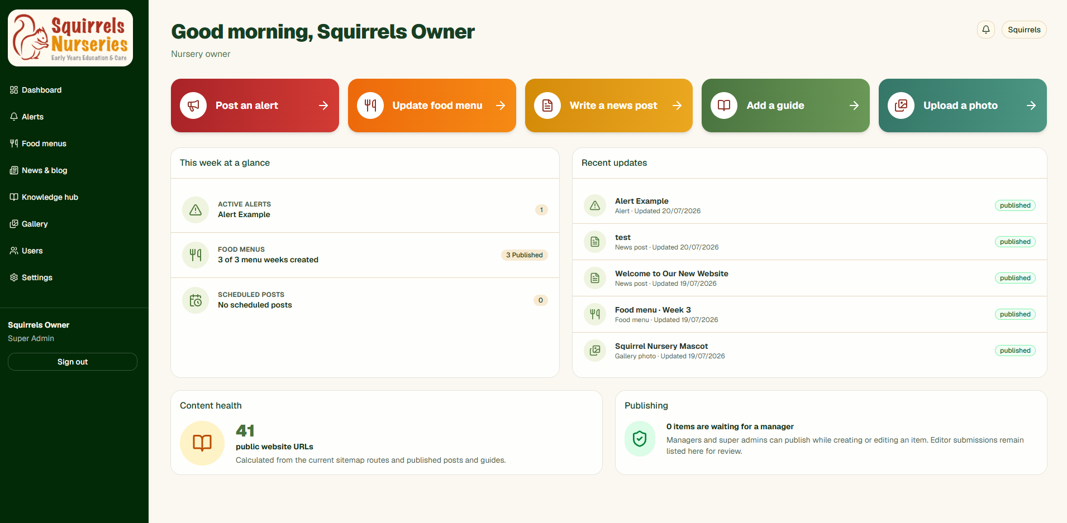
Task: Choose Add a guide
Action: 785,105
